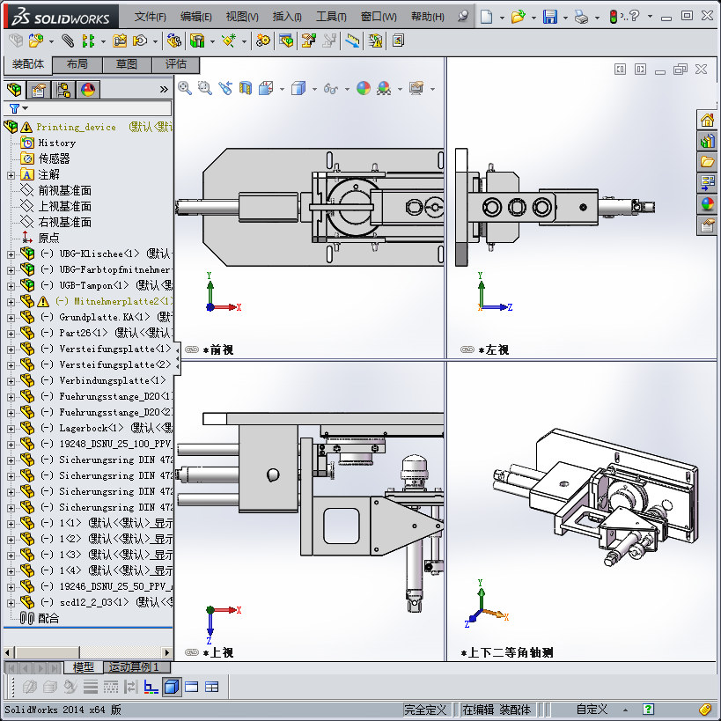Screen dimensions: 721x721
Task: Open Appearances task pane color ball
Action: (707, 203)
